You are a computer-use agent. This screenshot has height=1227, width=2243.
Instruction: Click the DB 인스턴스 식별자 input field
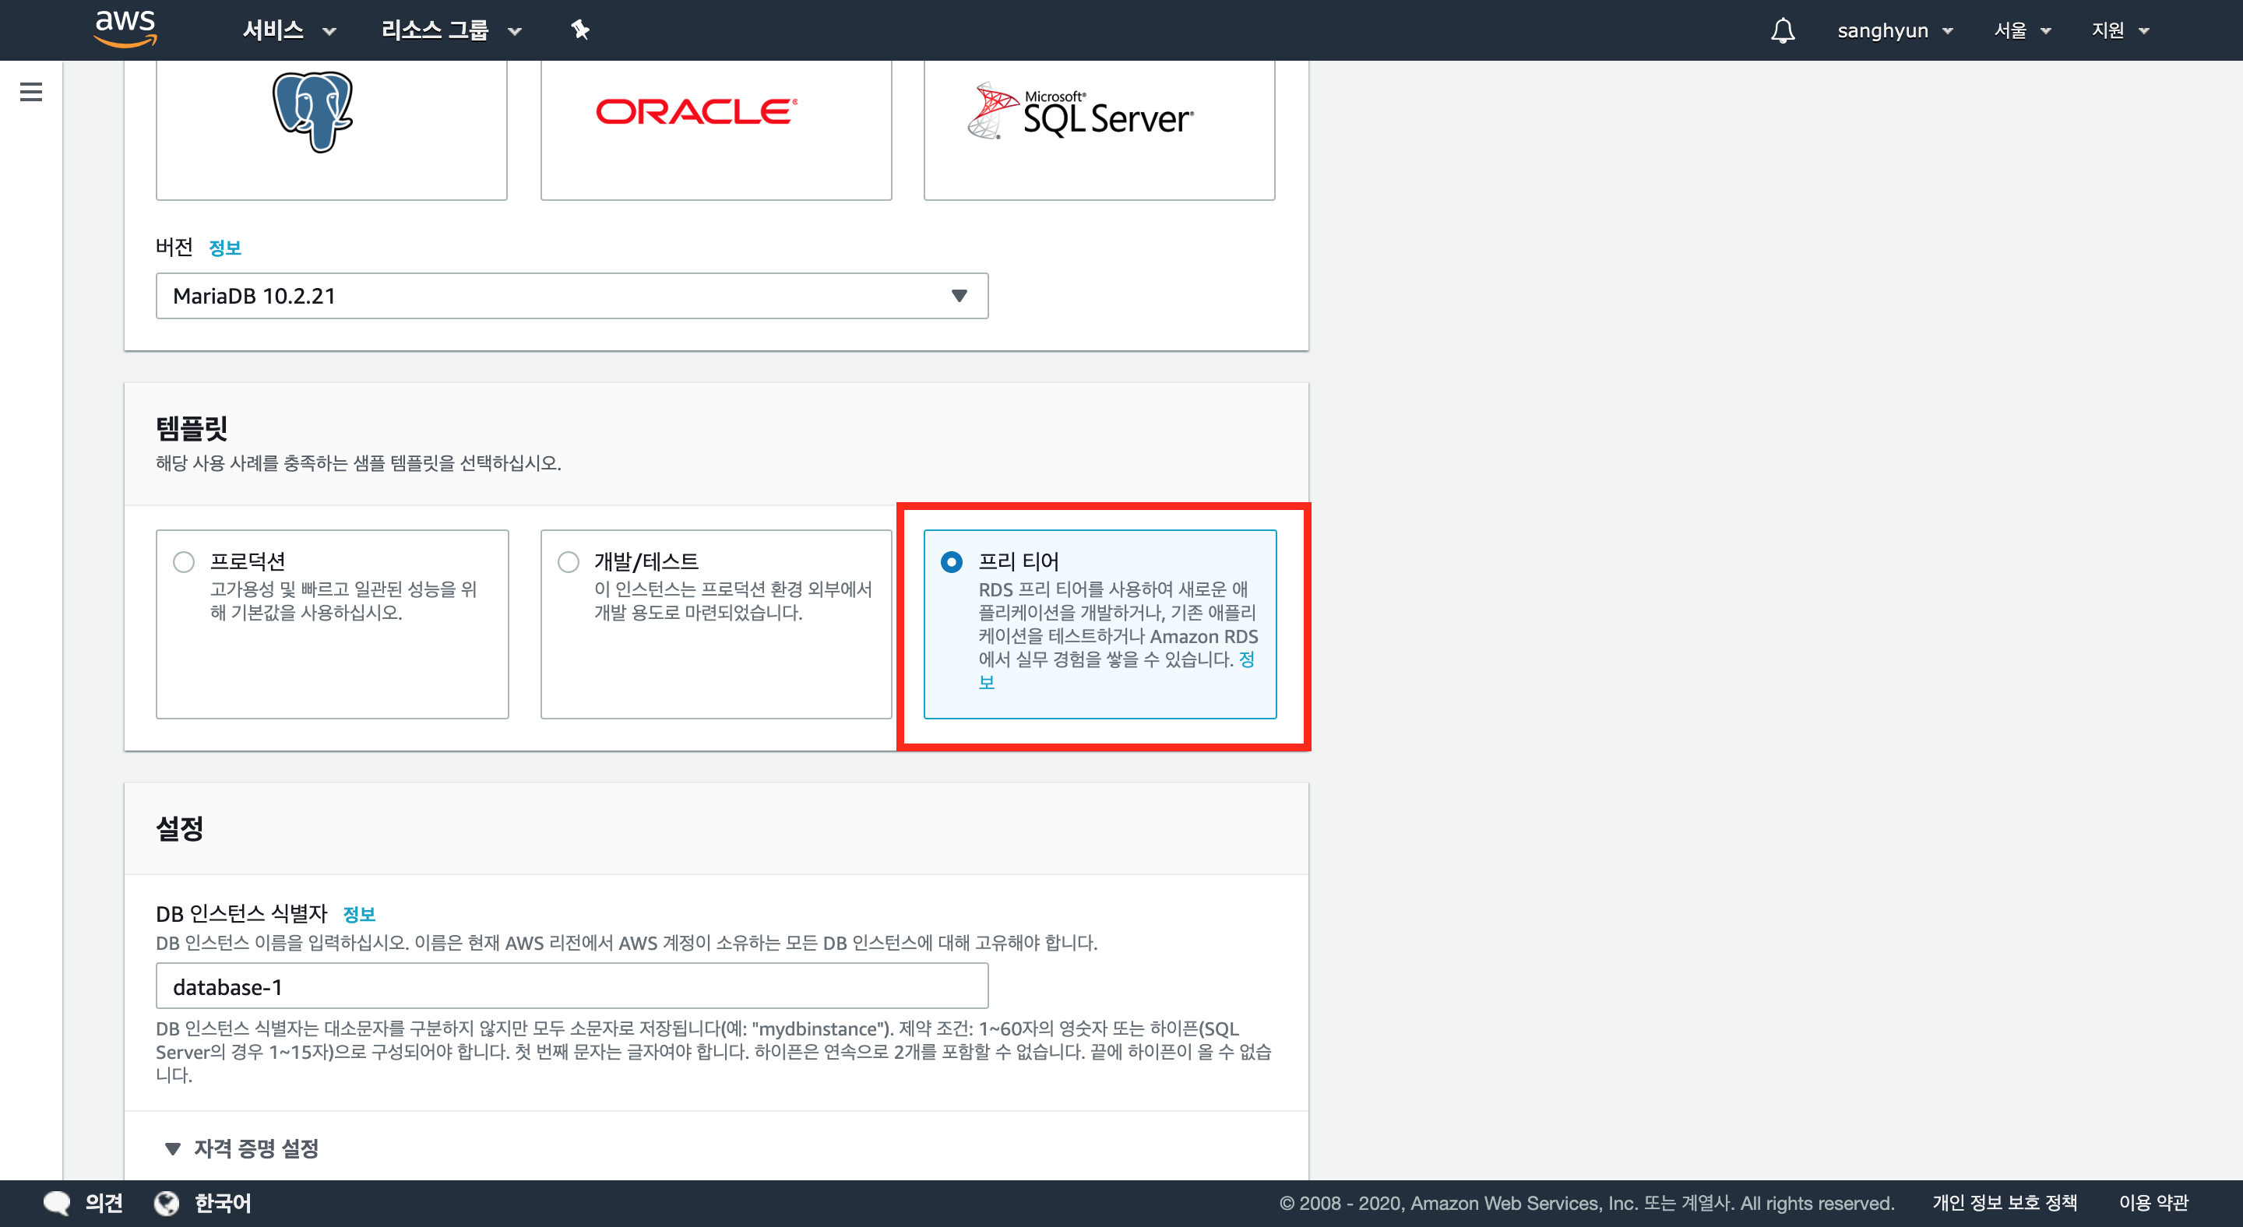tap(571, 986)
